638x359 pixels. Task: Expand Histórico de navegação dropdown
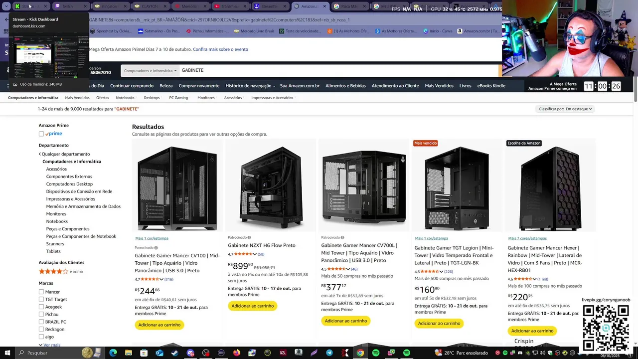pos(250,86)
